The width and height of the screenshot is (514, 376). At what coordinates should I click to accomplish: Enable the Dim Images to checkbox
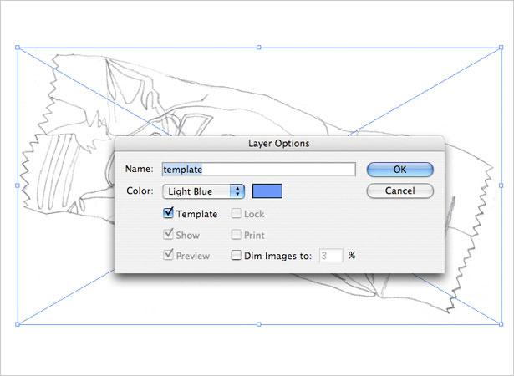236,255
